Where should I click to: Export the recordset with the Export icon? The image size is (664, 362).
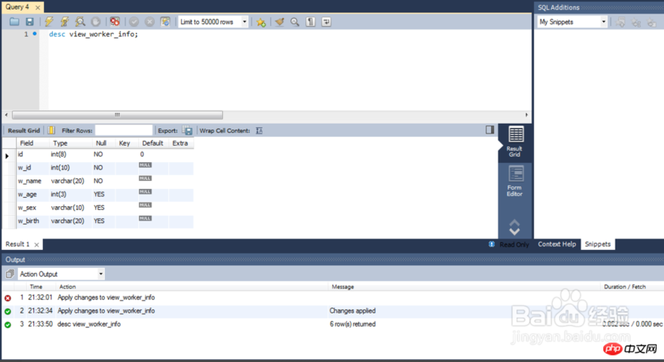click(187, 130)
